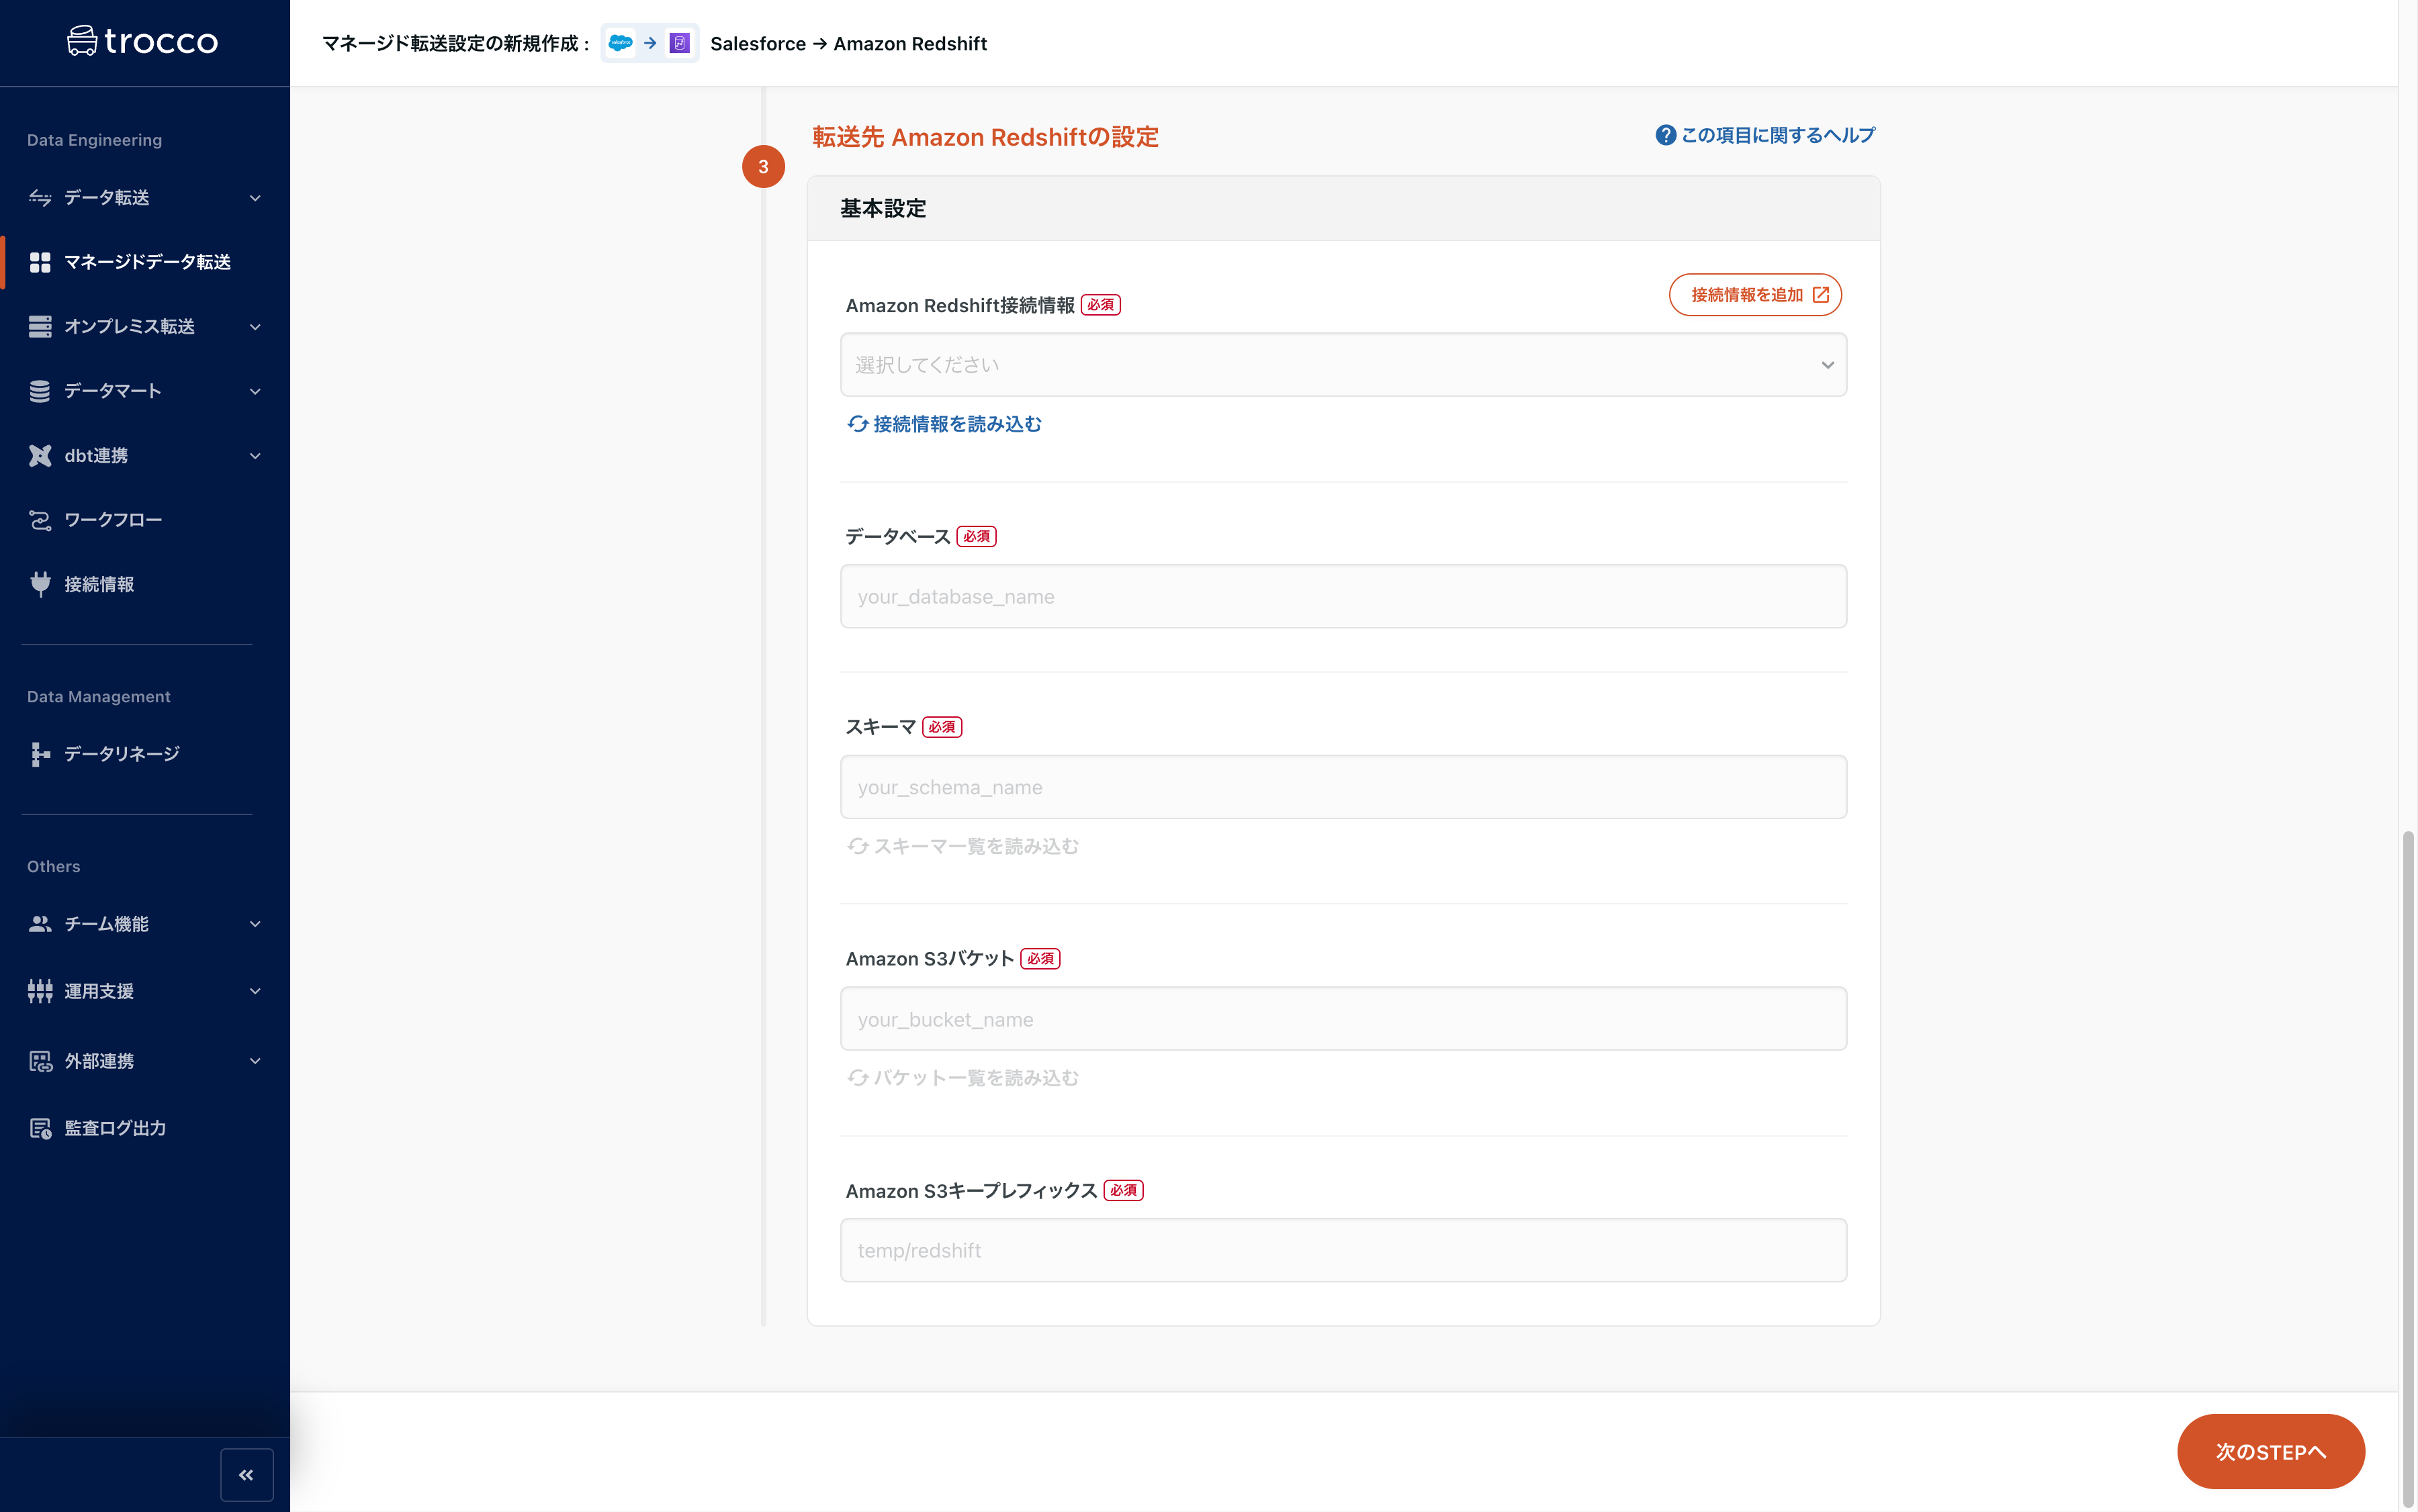Click the Data Engineering section label
This screenshot has width=2418, height=1512.
coord(94,140)
